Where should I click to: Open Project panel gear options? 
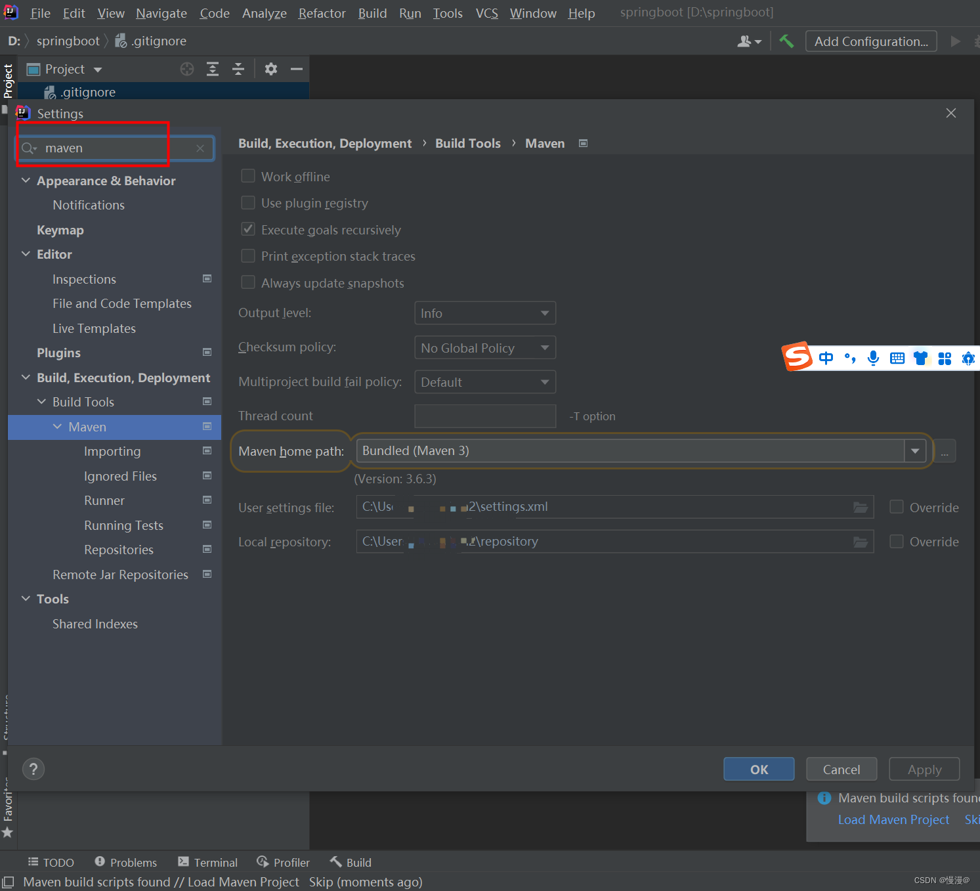(271, 69)
